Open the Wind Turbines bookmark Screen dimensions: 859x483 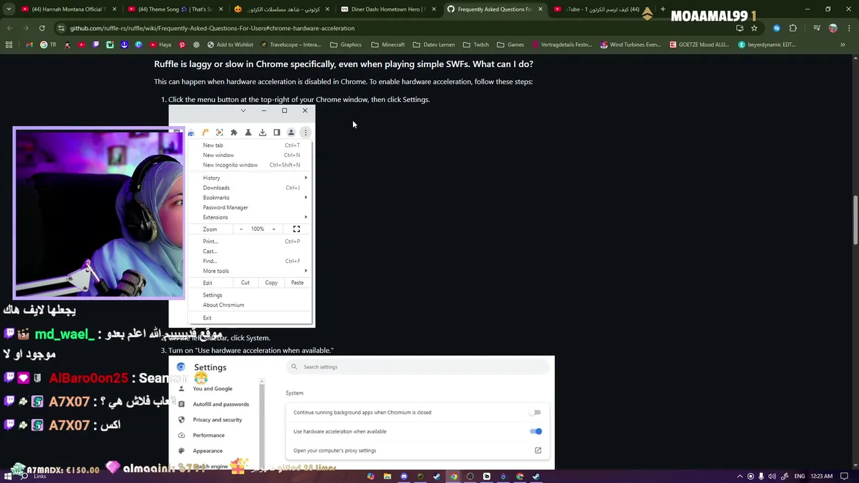pyautogui.click(x=631, y=45)
